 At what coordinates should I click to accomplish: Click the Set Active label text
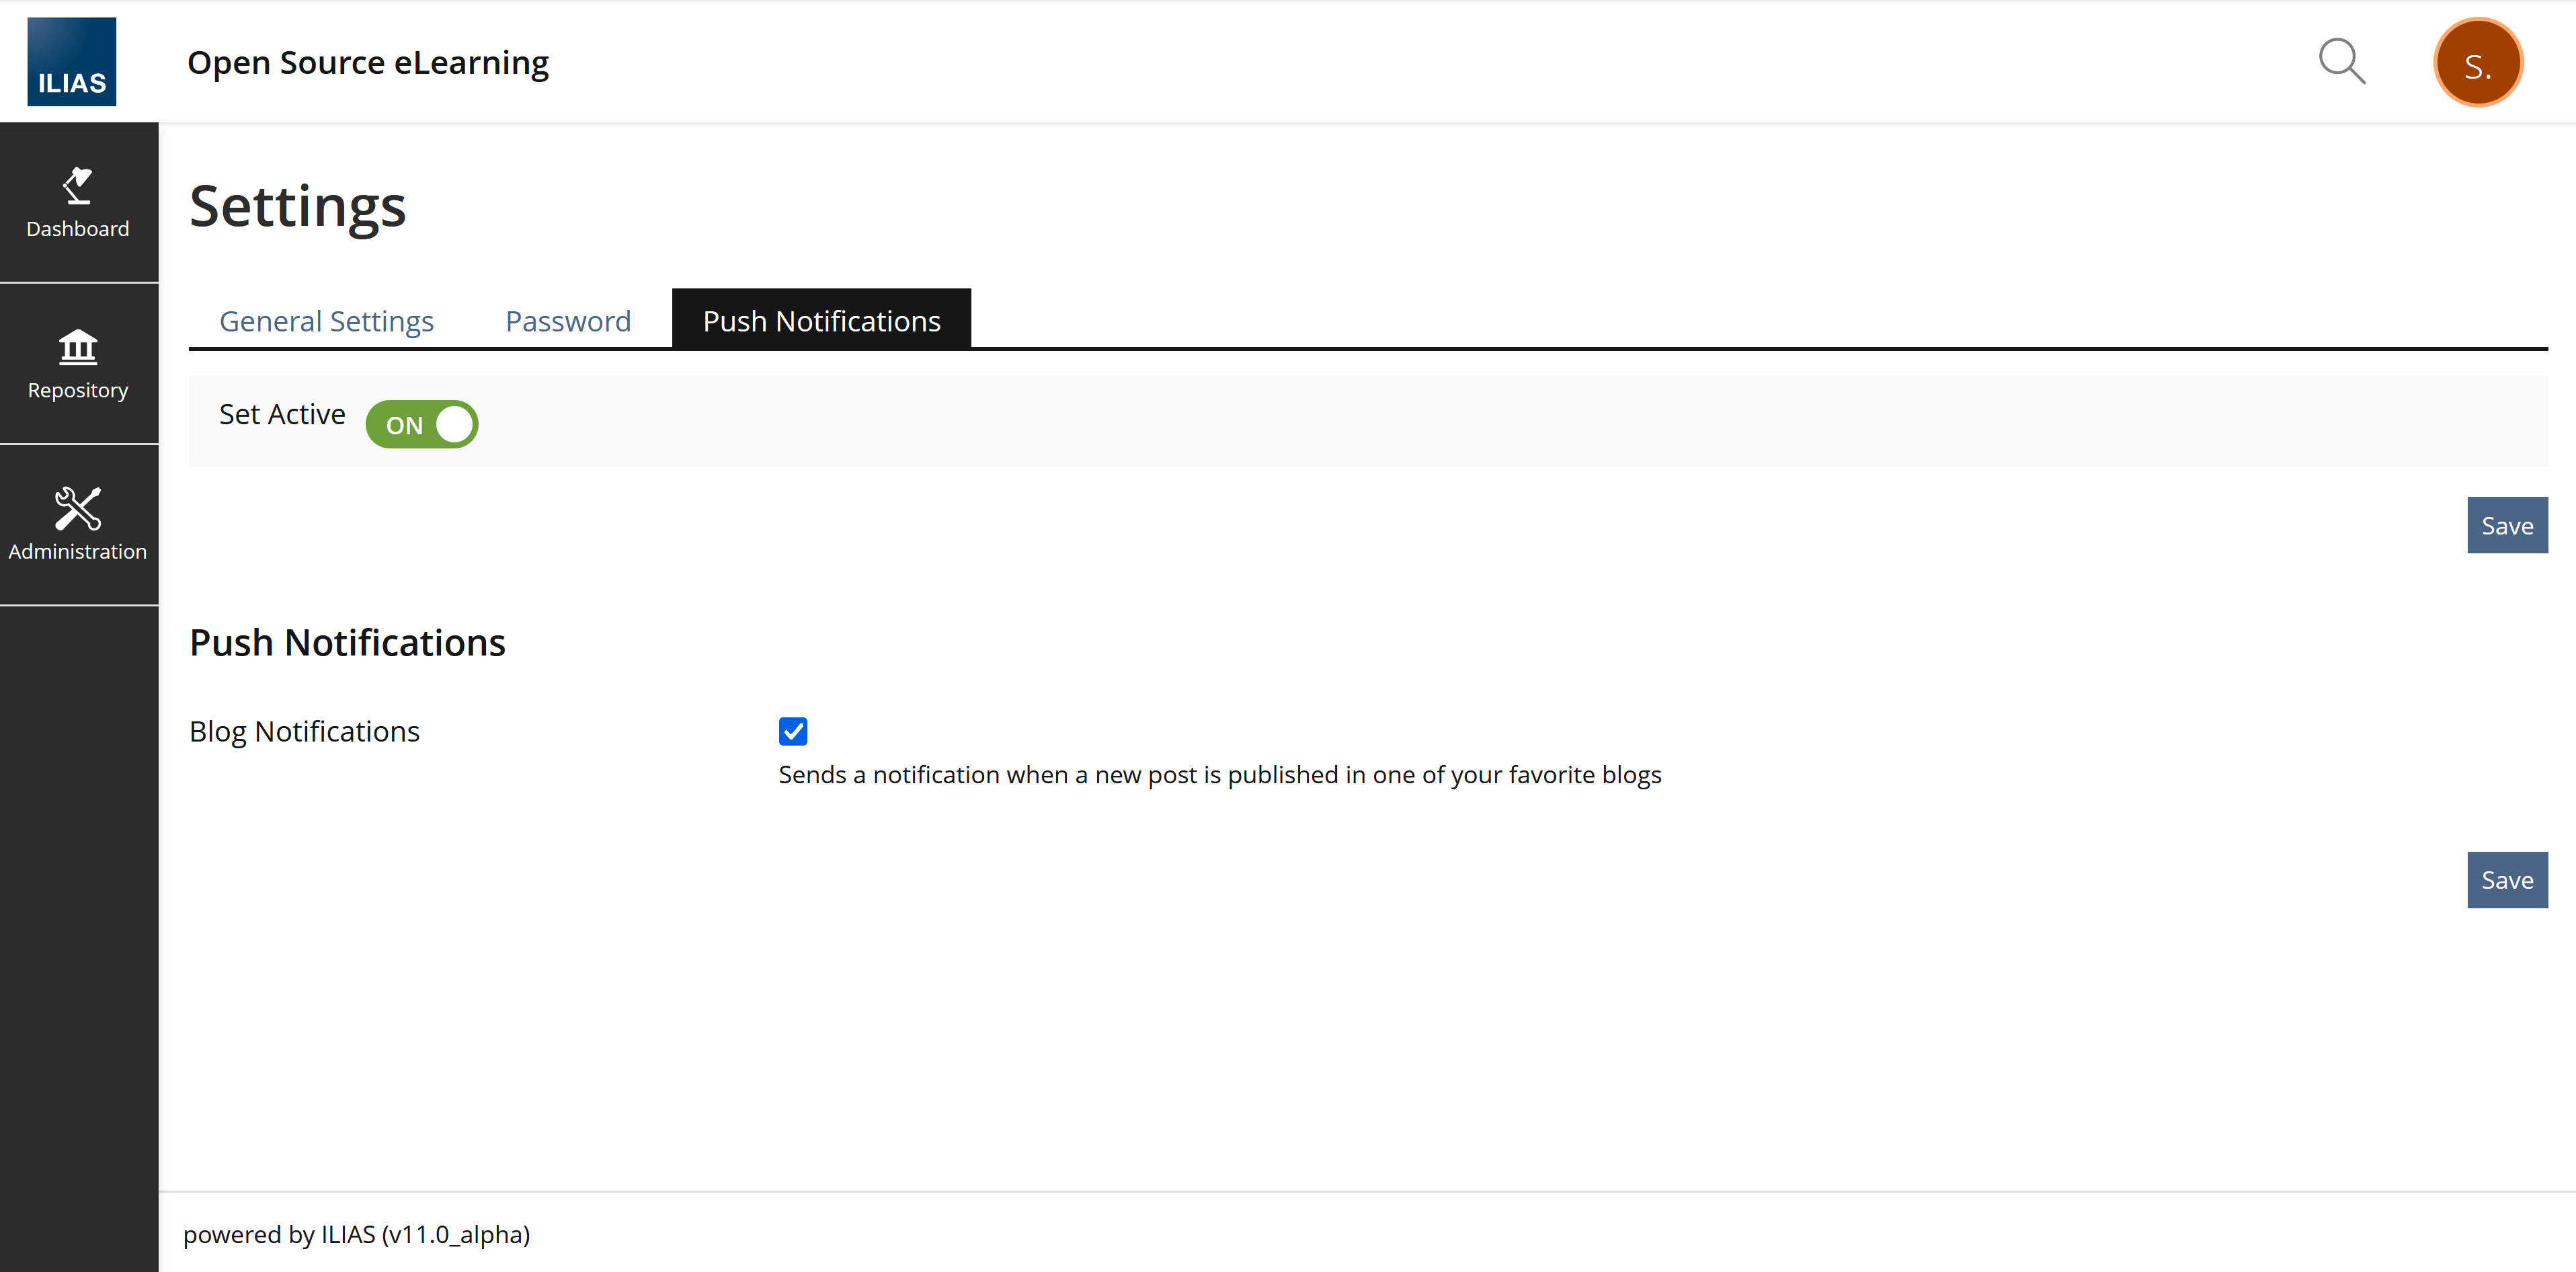(x=282, y=414)
